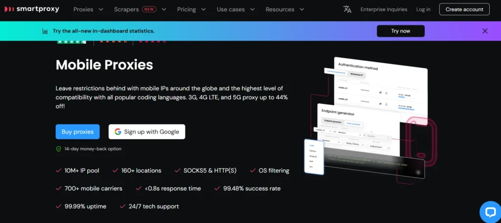
Task: Click the NEW badge beside Scrapers
Action: coord(149,9)
